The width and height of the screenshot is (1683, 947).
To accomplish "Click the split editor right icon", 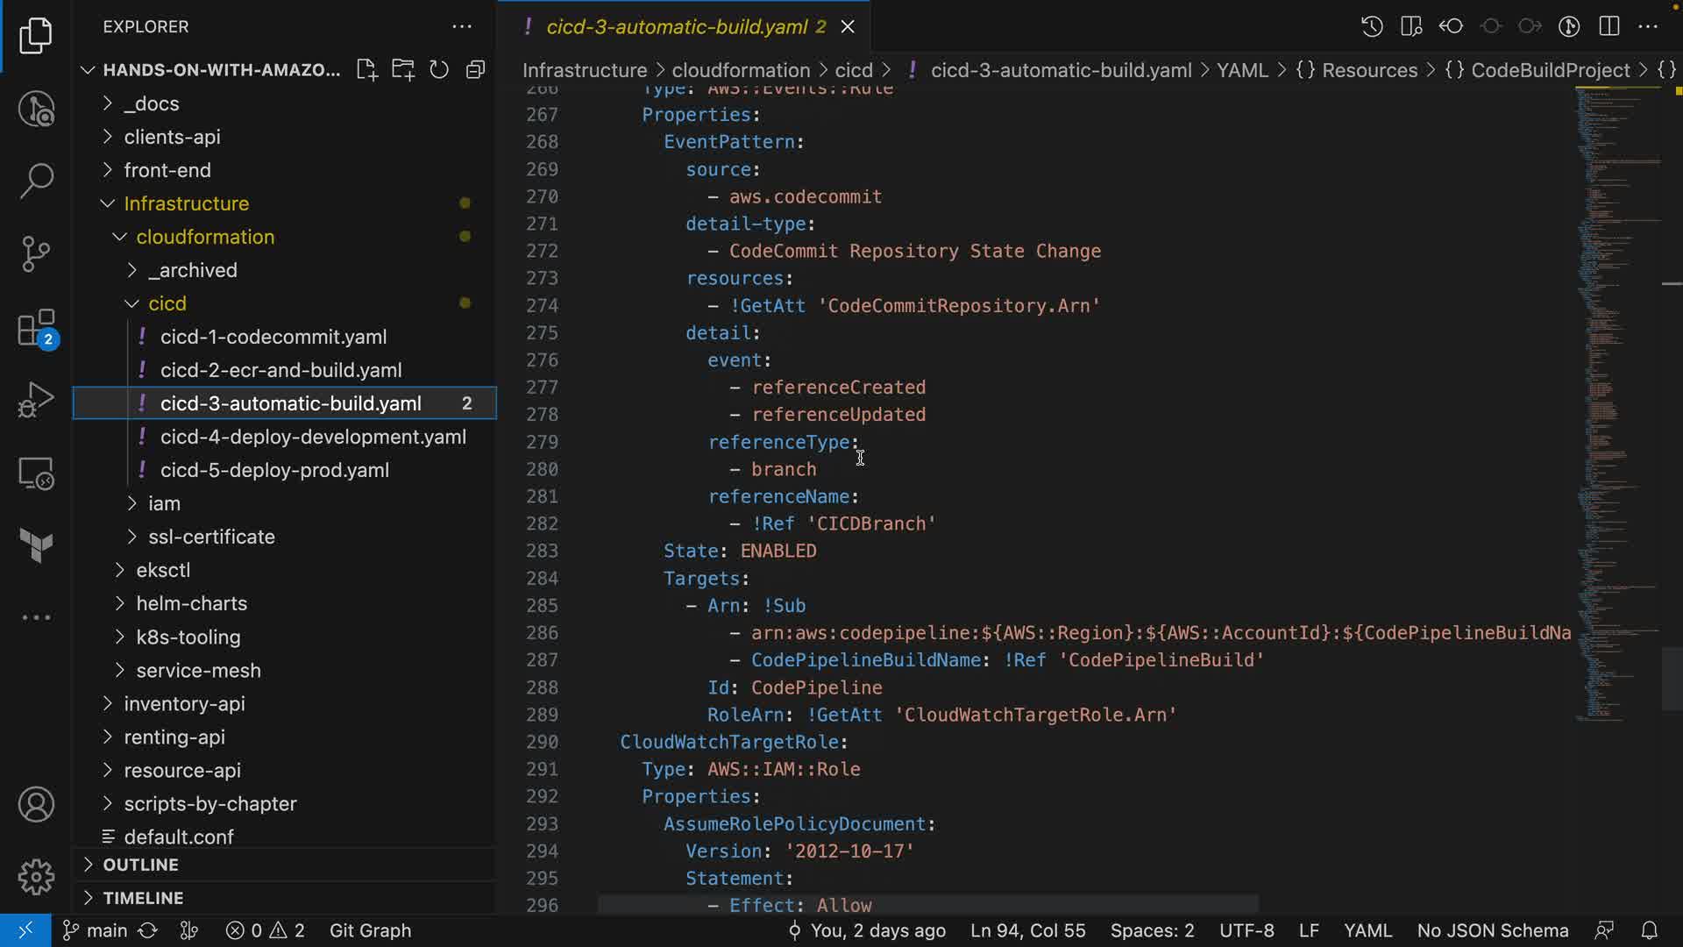I will coord(1609,26).
